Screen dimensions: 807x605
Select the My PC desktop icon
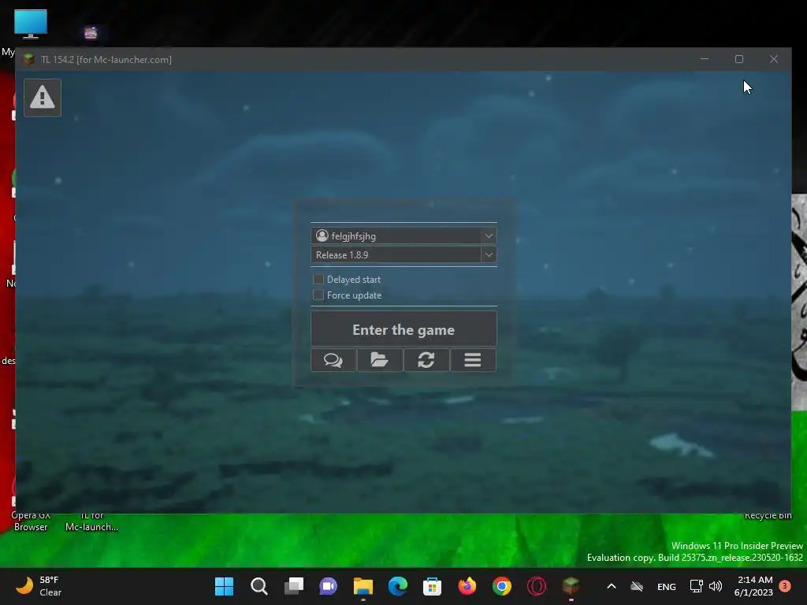[x=31, y=24]
